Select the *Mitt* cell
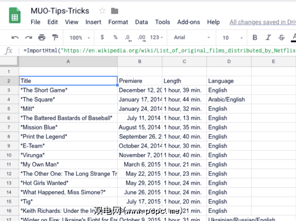This screenshot has width=296, height=221. [68, 109]
